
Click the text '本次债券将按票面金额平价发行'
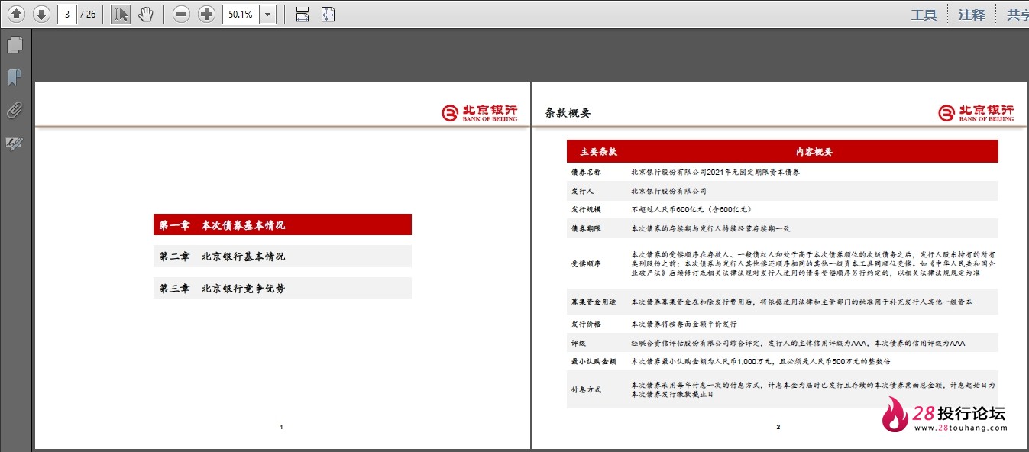(684, 324)
